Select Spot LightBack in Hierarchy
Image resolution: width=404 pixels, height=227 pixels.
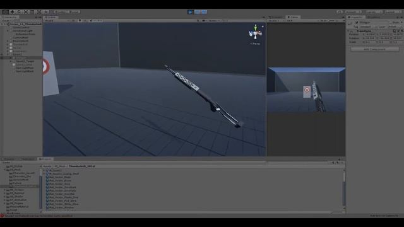[25, 71]
